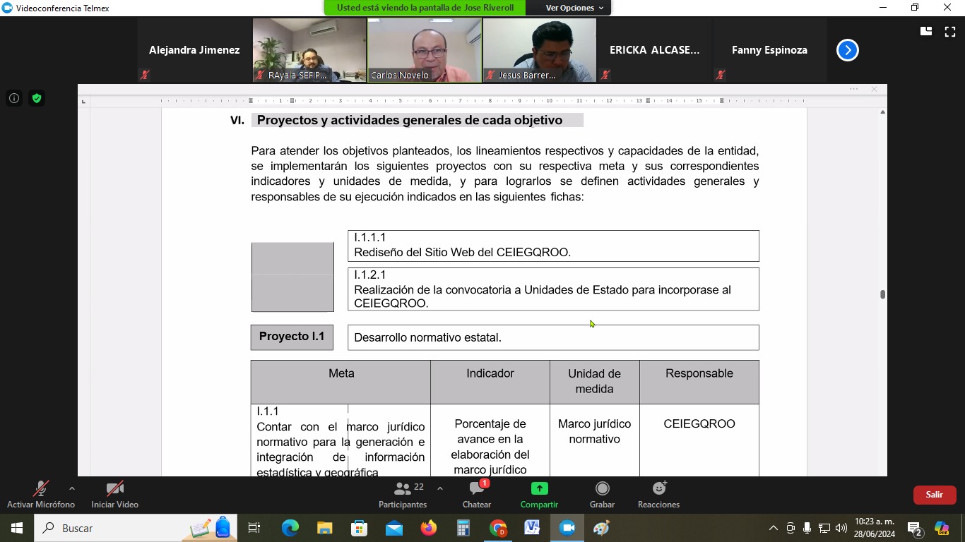Open the Reacciones menu
The height and width of the screenshot is (542, 965).
point(658,495)
